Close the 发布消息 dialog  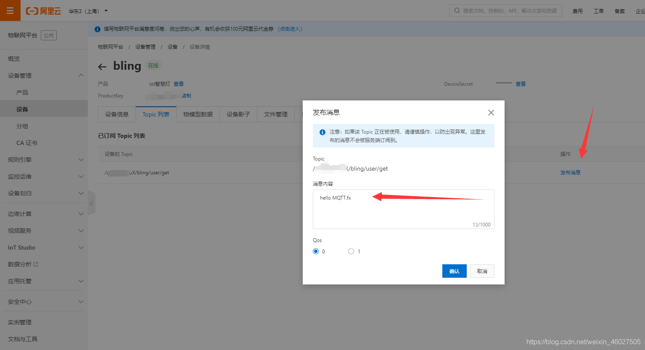pos(491,113)
